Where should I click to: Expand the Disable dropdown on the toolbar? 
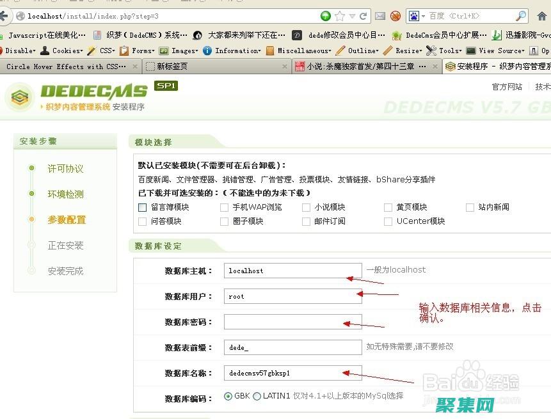point(17,51)
